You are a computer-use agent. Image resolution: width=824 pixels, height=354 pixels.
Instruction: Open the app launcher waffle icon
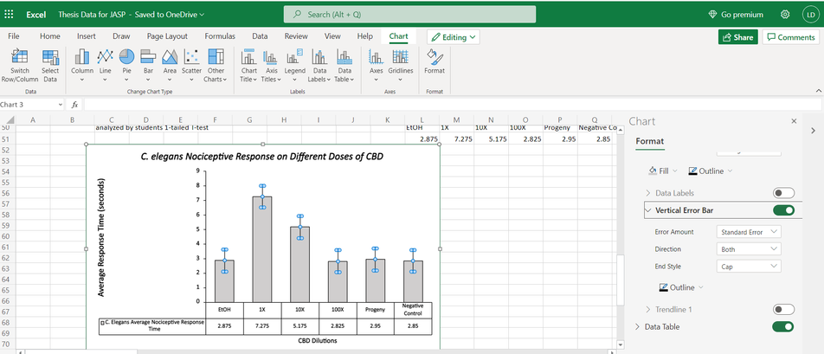tap(10, 14)
